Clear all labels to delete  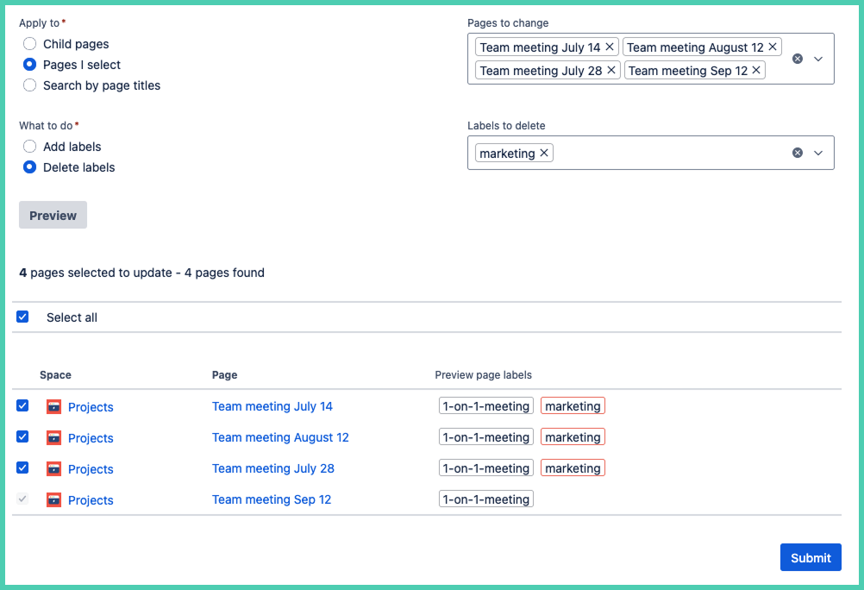pyautogui.click(x=797, y=153)
